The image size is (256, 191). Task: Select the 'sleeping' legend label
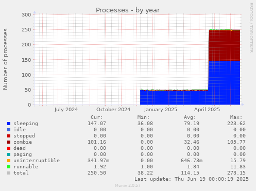pyautogui.click(x=26, y=124)
